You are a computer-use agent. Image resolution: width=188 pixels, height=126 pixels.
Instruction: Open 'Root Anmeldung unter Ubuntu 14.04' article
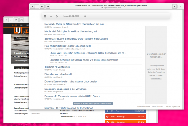click(x=68, y=46)
